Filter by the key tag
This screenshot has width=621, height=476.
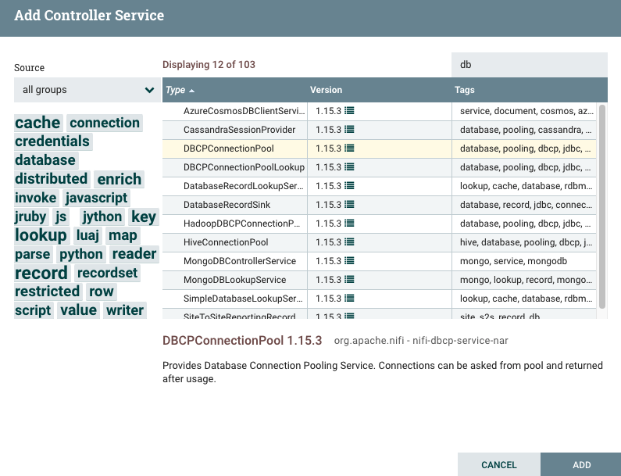point(144,217)
